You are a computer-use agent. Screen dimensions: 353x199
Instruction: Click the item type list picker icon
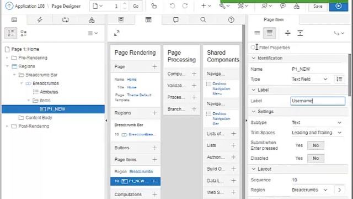[x=339, y=79]
